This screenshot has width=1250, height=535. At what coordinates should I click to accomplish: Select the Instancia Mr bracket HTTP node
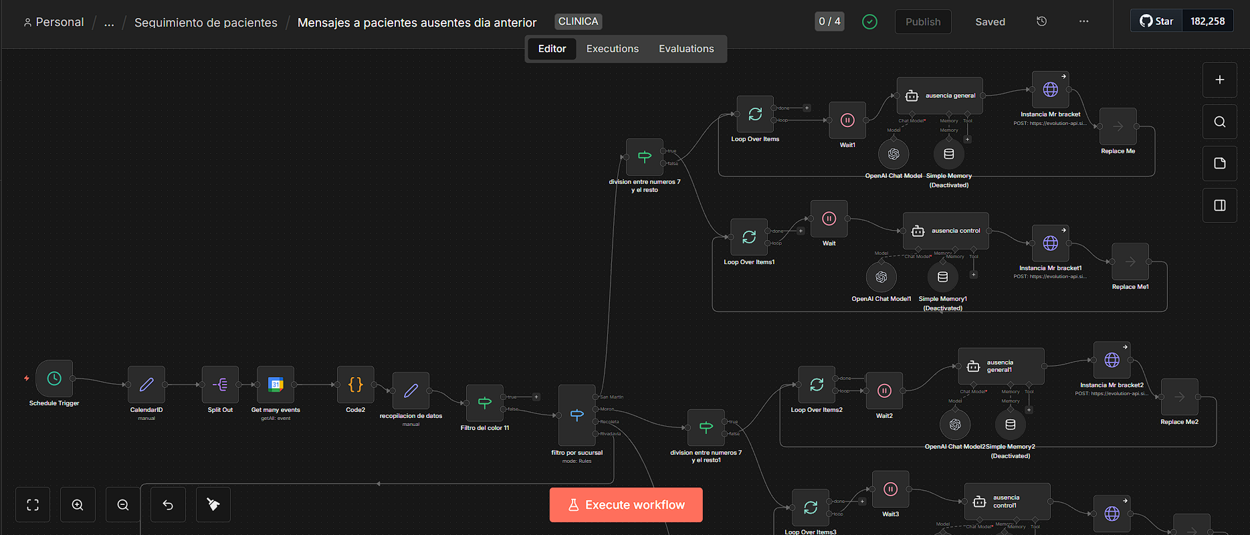click(1051, 90)
